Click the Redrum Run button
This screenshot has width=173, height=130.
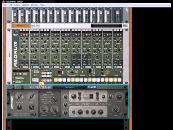[x=35, y=80]
